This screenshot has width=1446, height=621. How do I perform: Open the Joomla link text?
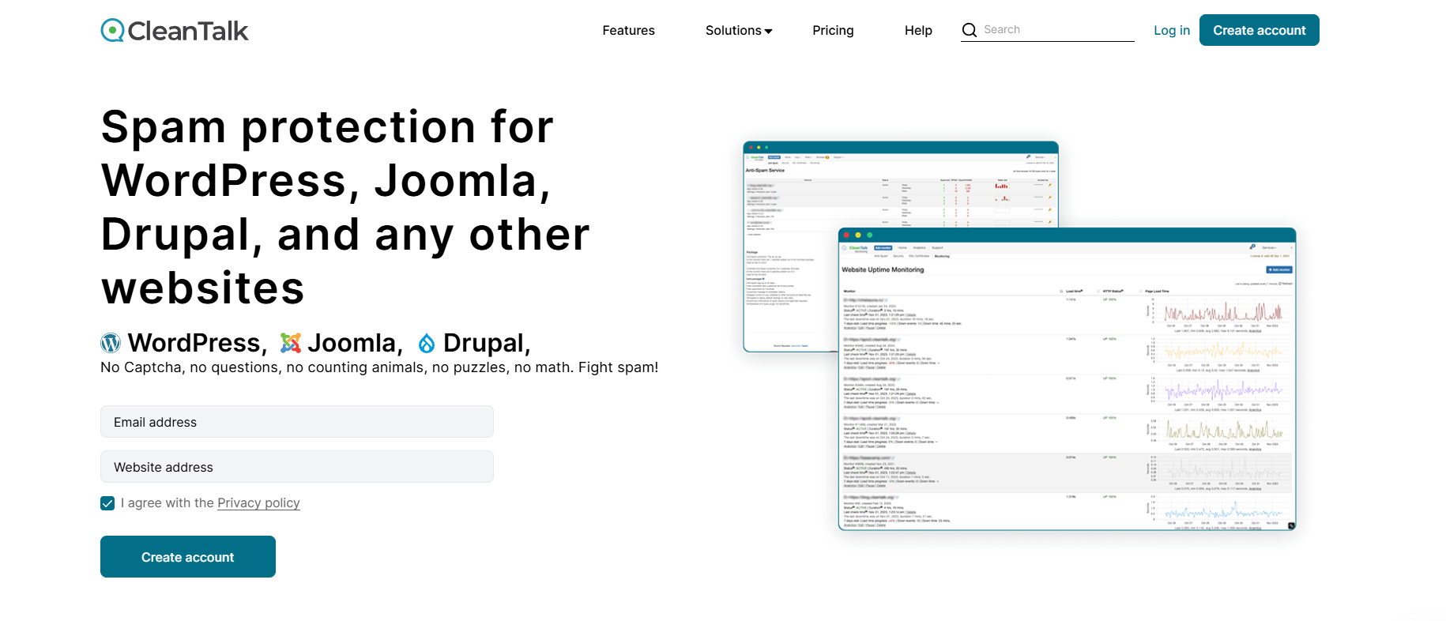pos(352,343)
